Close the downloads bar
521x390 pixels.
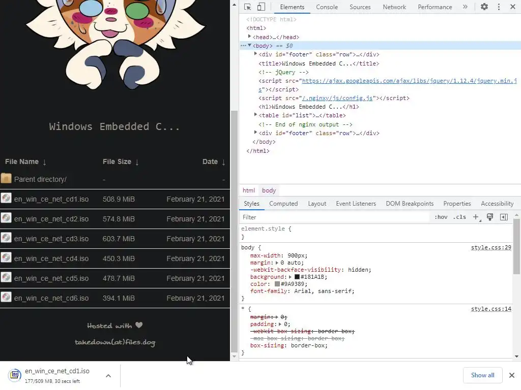pos(512,375)
